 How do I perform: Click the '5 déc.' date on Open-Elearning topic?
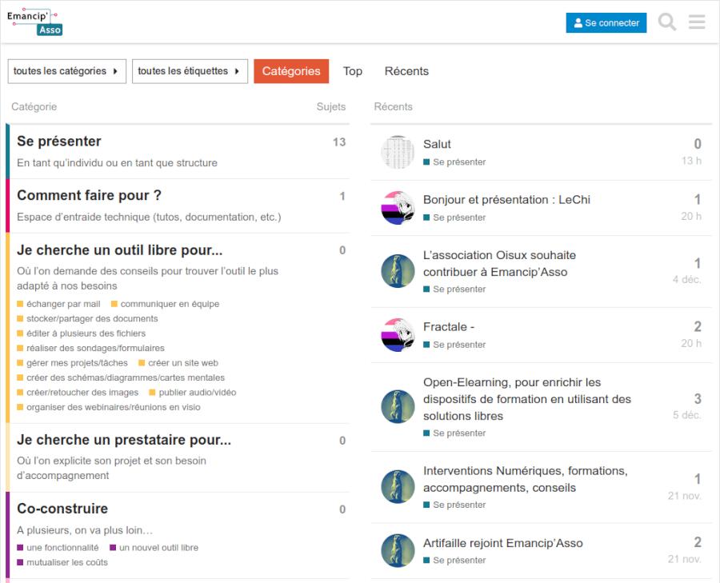[687, 415]
